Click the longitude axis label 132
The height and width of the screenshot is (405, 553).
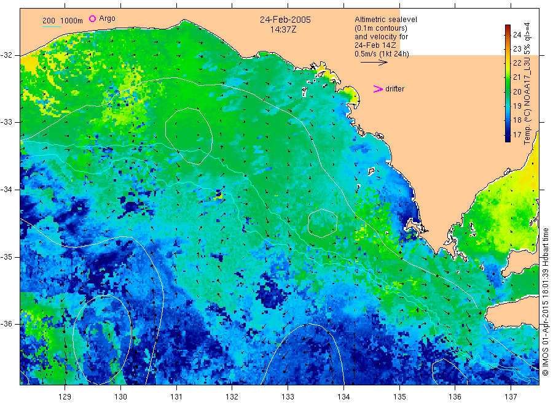tap(232, 397)
